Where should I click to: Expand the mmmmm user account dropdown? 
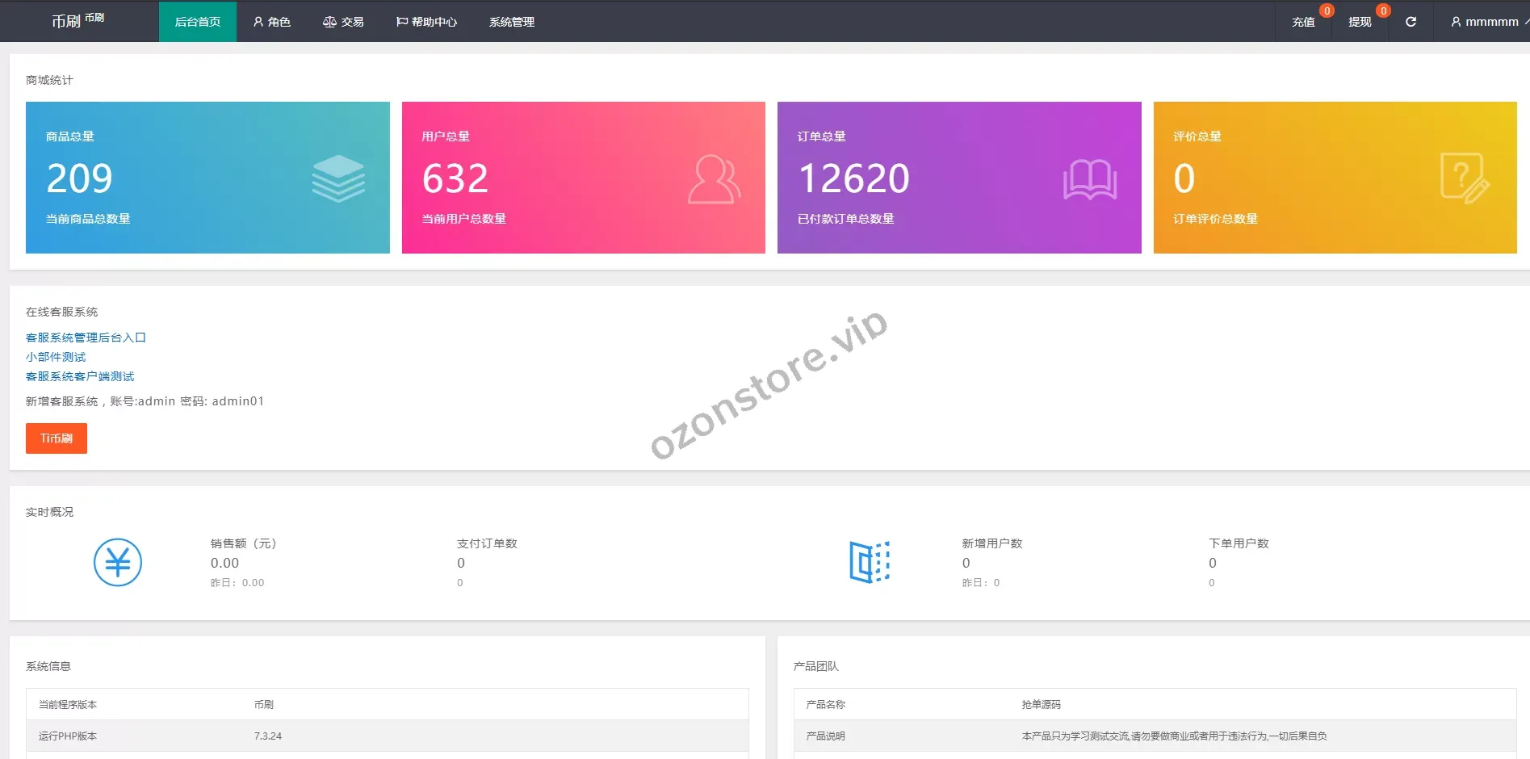pos(1487,22)
